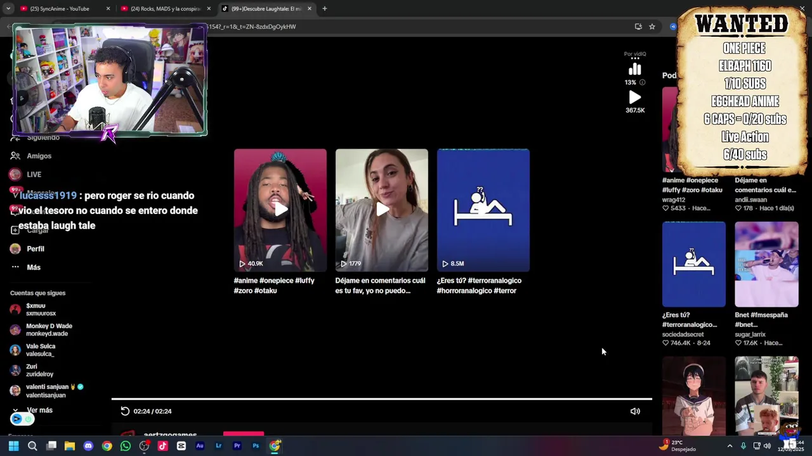Viewport: 812px width, 456px height.
Task: Click the #anime #onepiece #luffy caption text
Action: point(274,286)
